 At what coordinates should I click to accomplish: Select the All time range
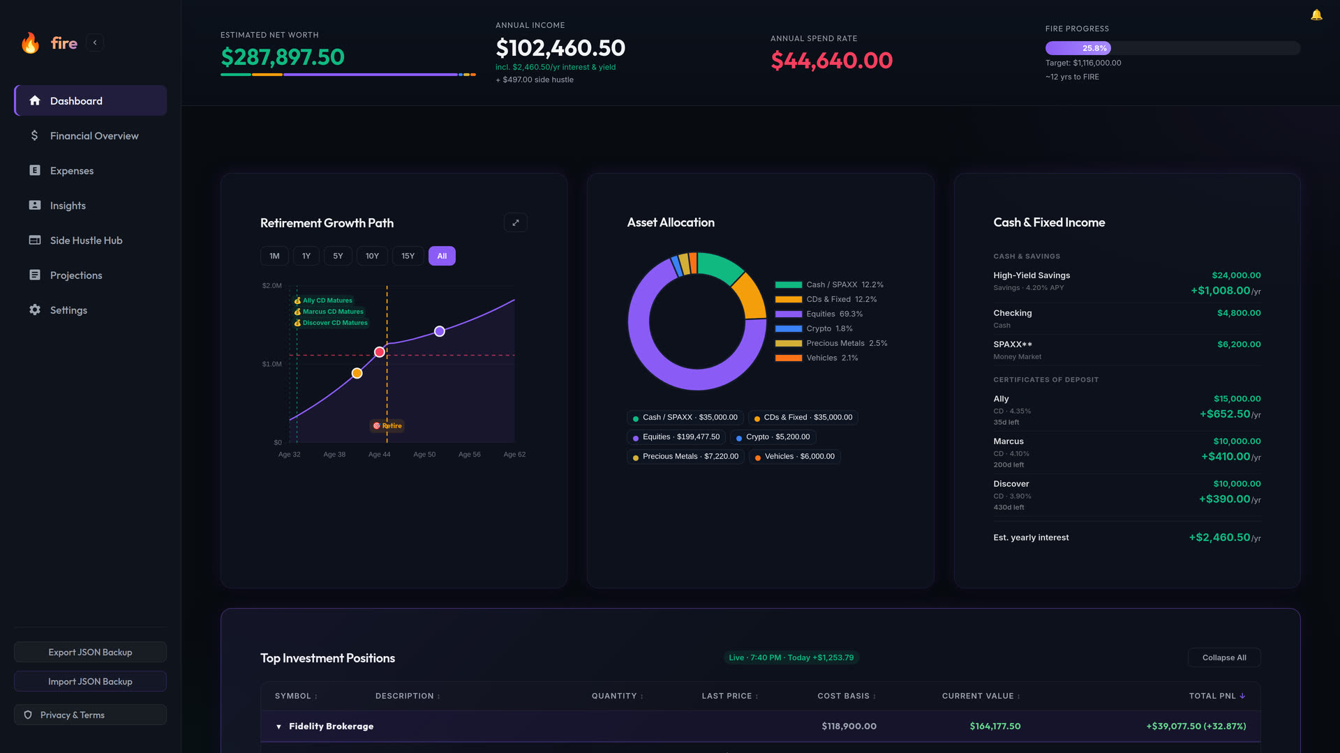[442, 256]
